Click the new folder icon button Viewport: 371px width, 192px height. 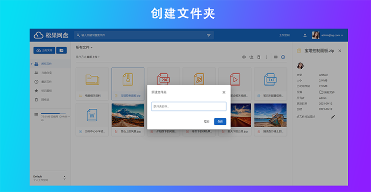[x=61, y=50]
